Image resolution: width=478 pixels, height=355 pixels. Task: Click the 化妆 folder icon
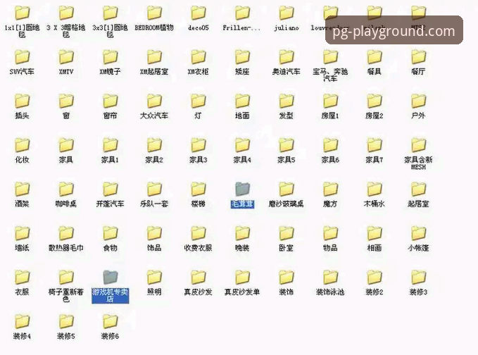click(23, 145)
